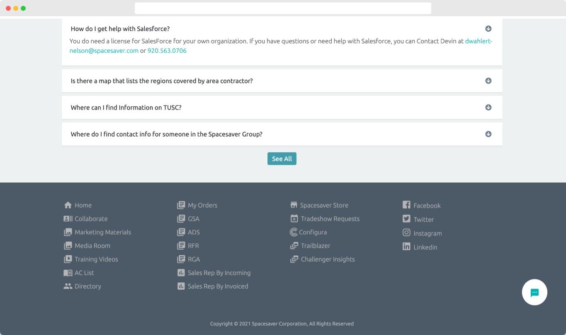The height and width of the screenshot is (335, 566).
Task: Click the See All button
Action: [x=282, y=159]
